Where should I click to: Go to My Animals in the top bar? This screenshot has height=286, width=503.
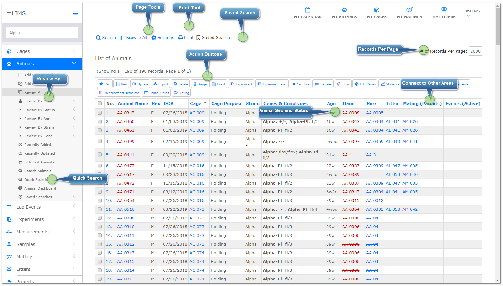coord(344,13)
